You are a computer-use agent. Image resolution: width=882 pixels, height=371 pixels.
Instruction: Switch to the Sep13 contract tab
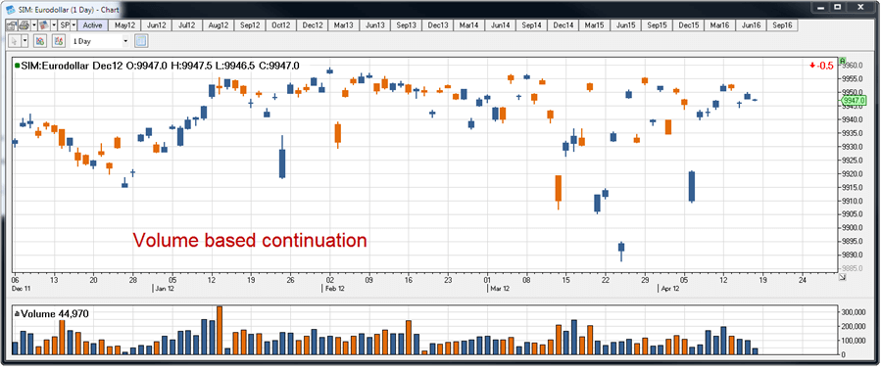click(x=406, y=25)
